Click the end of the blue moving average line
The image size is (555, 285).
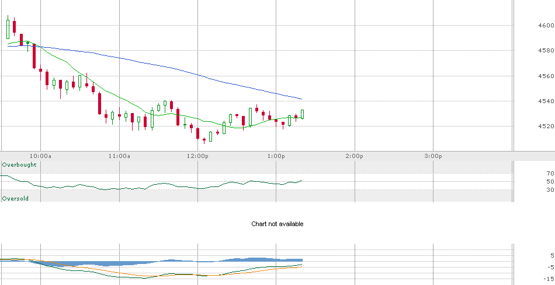click(x=301, y=99)
